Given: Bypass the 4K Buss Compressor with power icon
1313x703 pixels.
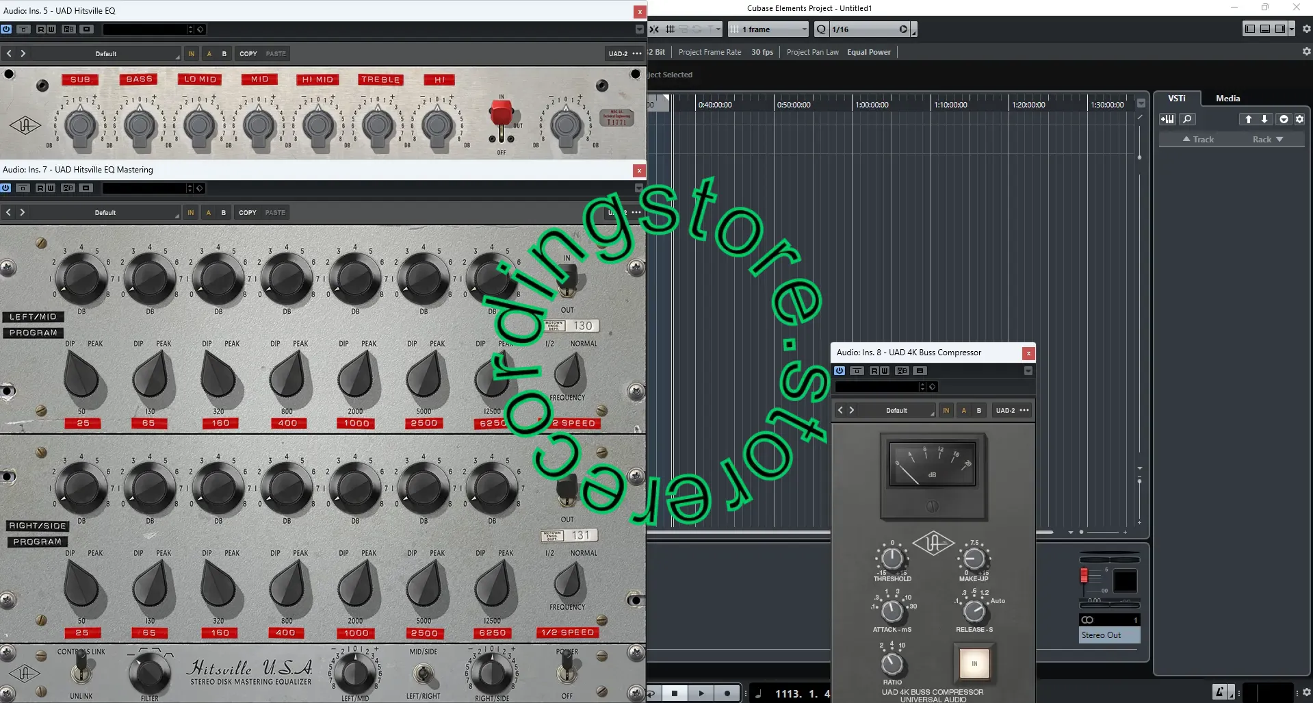Looking at the screenshot, I should [840, 370].
